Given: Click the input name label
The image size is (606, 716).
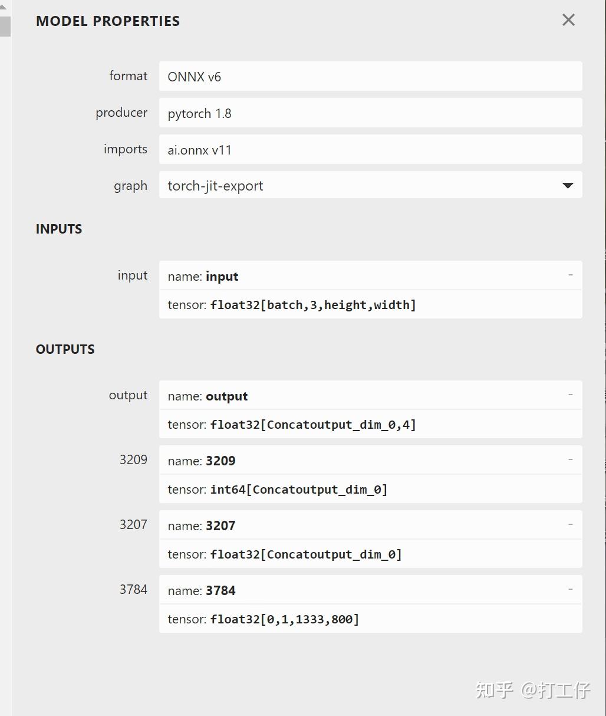Looking at the screenshot, I should point(203,275).
